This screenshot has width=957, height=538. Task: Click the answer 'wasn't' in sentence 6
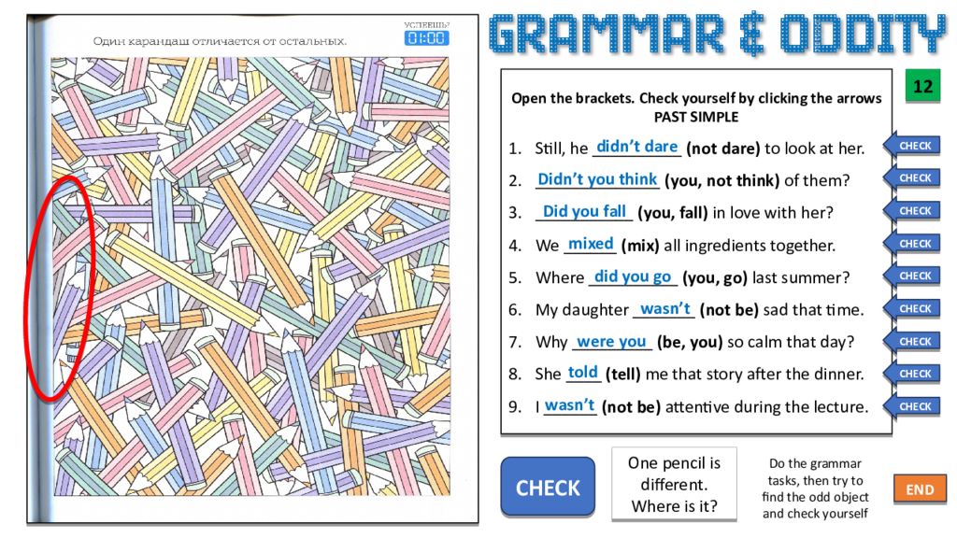664,308
